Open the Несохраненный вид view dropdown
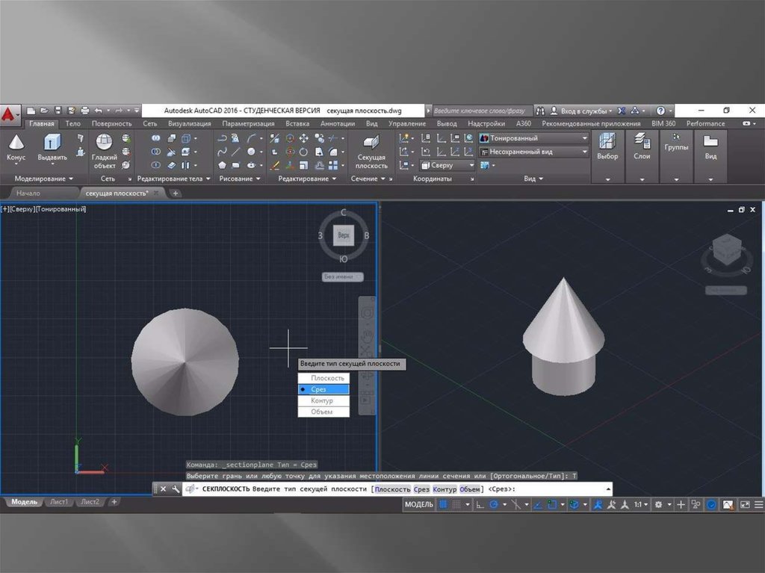Viewport: 765px width, 573px height. click(533, 152)
